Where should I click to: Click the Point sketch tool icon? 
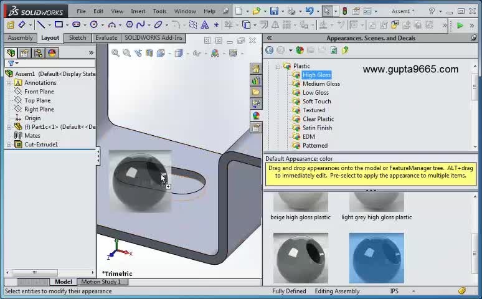[x=217, y=25]
